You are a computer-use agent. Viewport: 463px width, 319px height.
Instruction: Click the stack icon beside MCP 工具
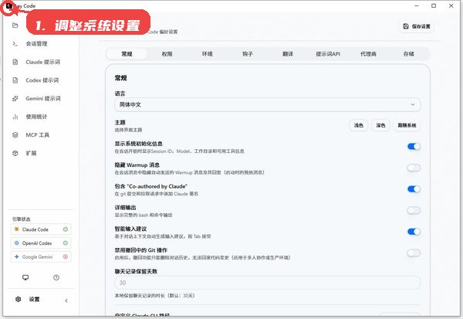tap(15, 135)
